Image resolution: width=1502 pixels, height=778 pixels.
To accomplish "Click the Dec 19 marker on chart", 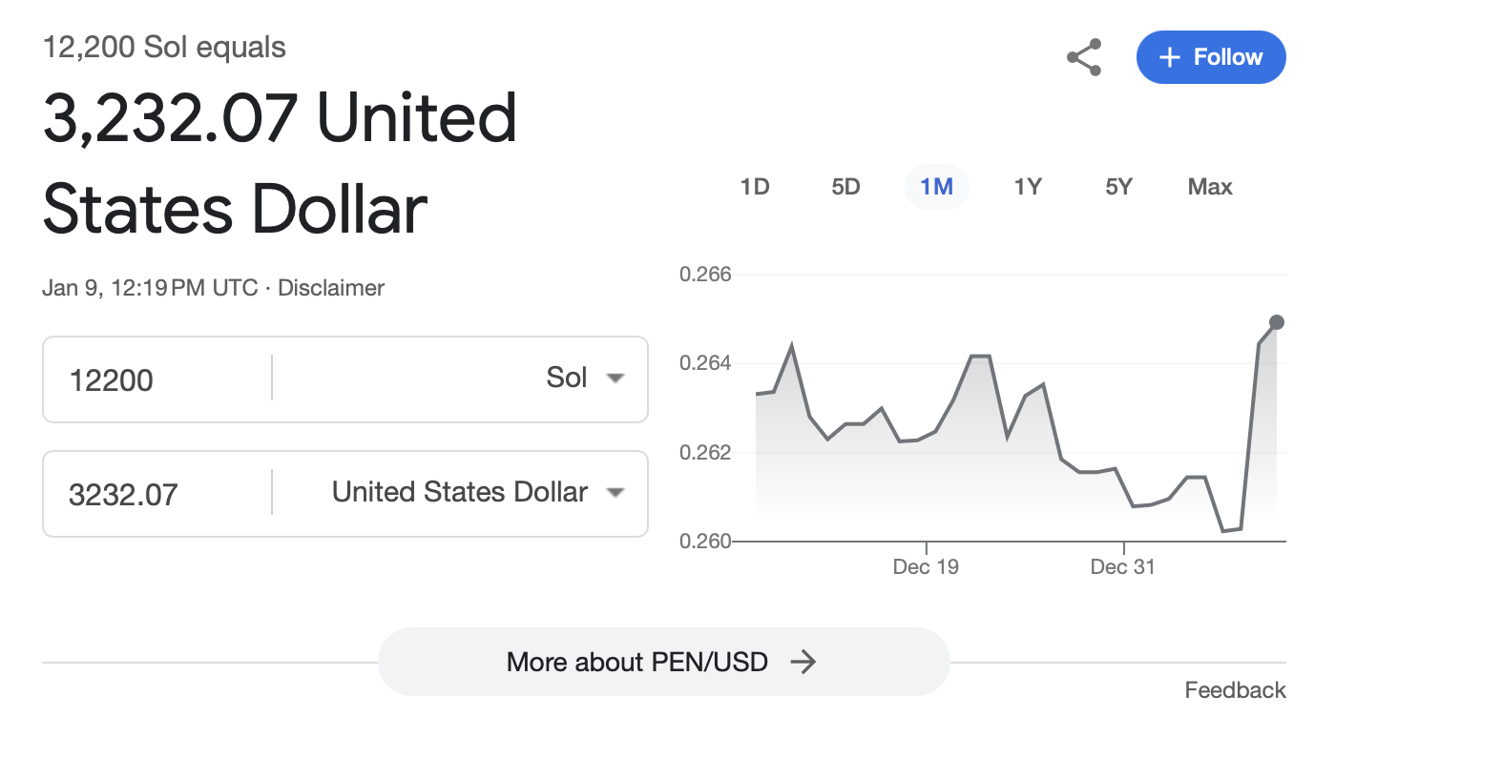I will click(x=926, y=566).
